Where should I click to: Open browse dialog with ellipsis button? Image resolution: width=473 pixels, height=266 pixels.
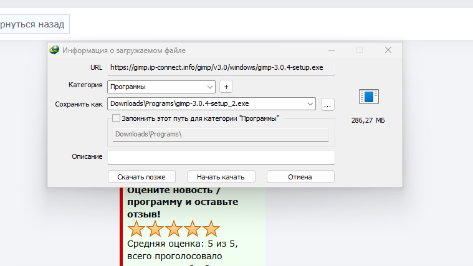tap(327, 105)
